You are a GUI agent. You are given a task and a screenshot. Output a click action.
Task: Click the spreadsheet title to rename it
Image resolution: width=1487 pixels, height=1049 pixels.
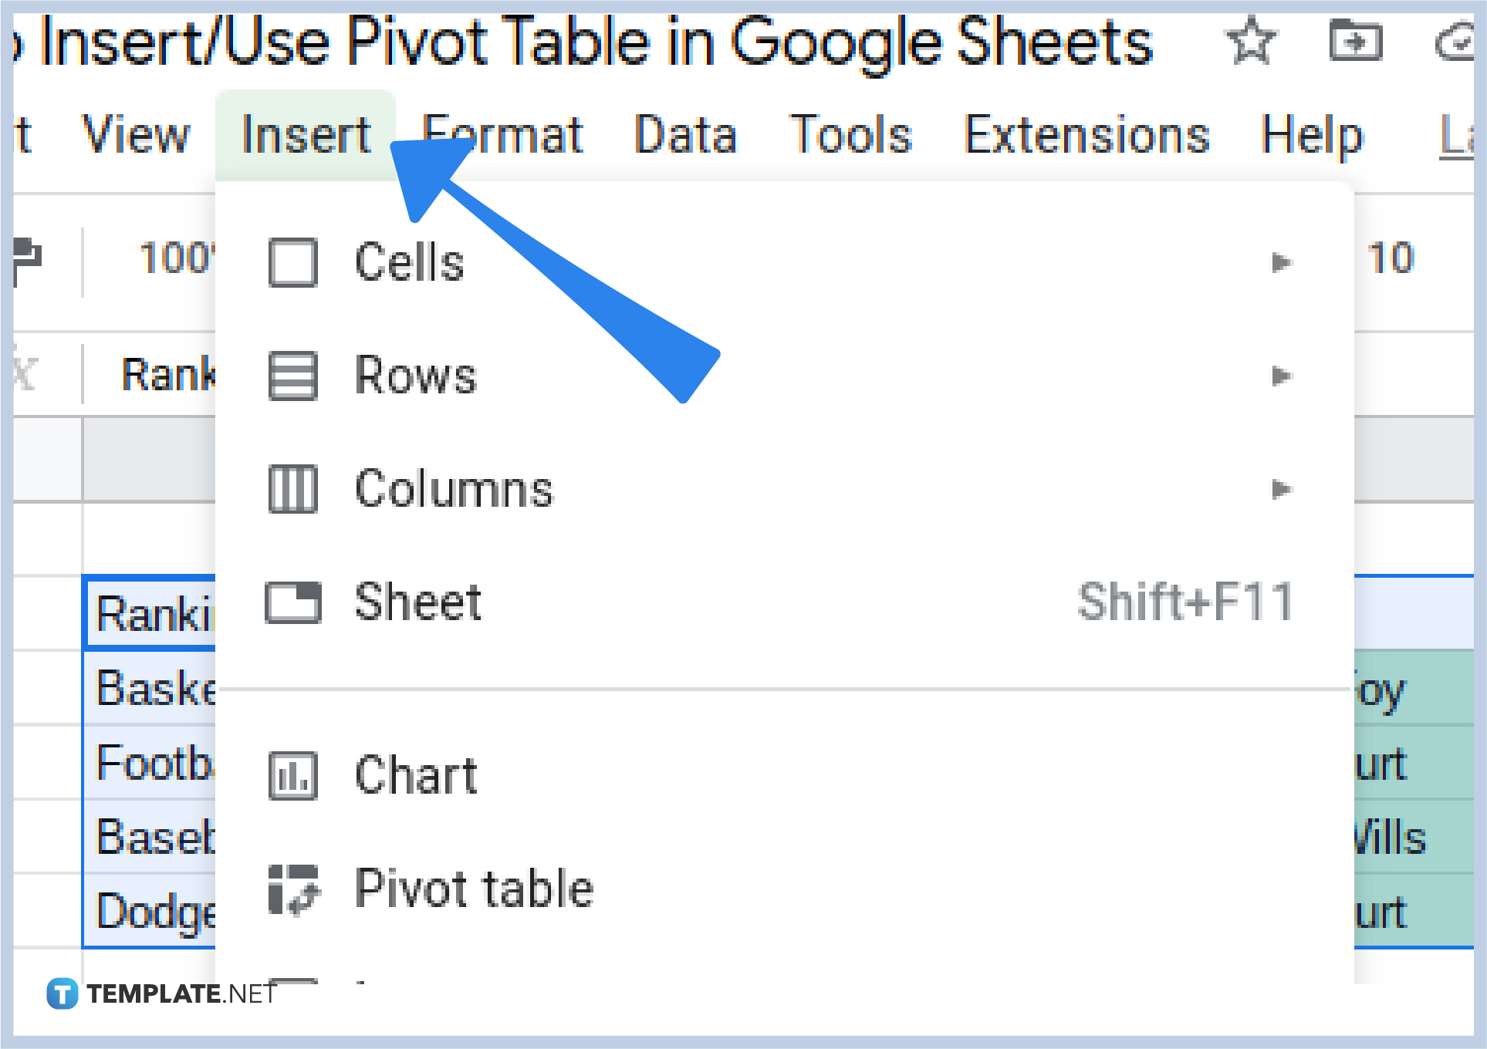[x=579, y=42]
